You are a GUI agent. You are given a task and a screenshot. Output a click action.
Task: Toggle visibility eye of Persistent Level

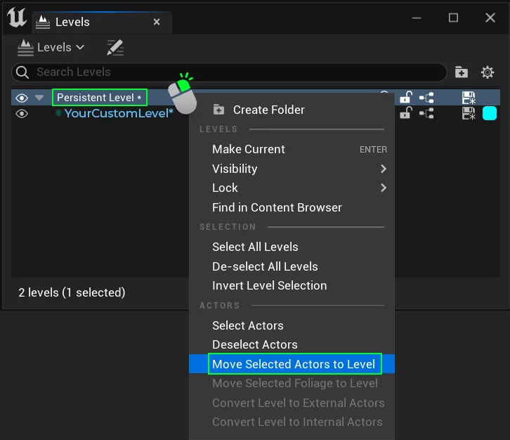22,98
